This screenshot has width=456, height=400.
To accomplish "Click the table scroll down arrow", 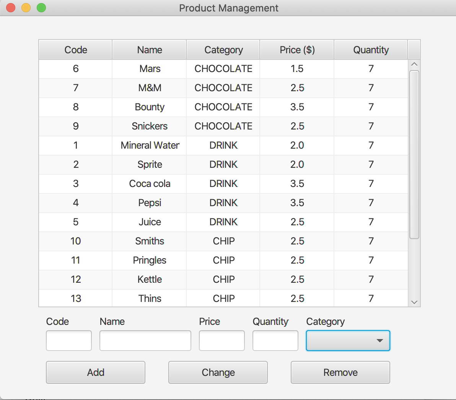I will [x=414, y=302].
